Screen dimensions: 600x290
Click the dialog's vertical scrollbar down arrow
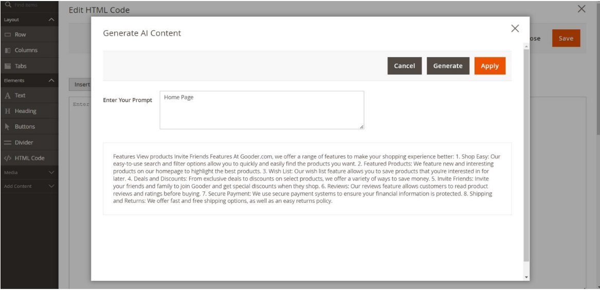526,277
